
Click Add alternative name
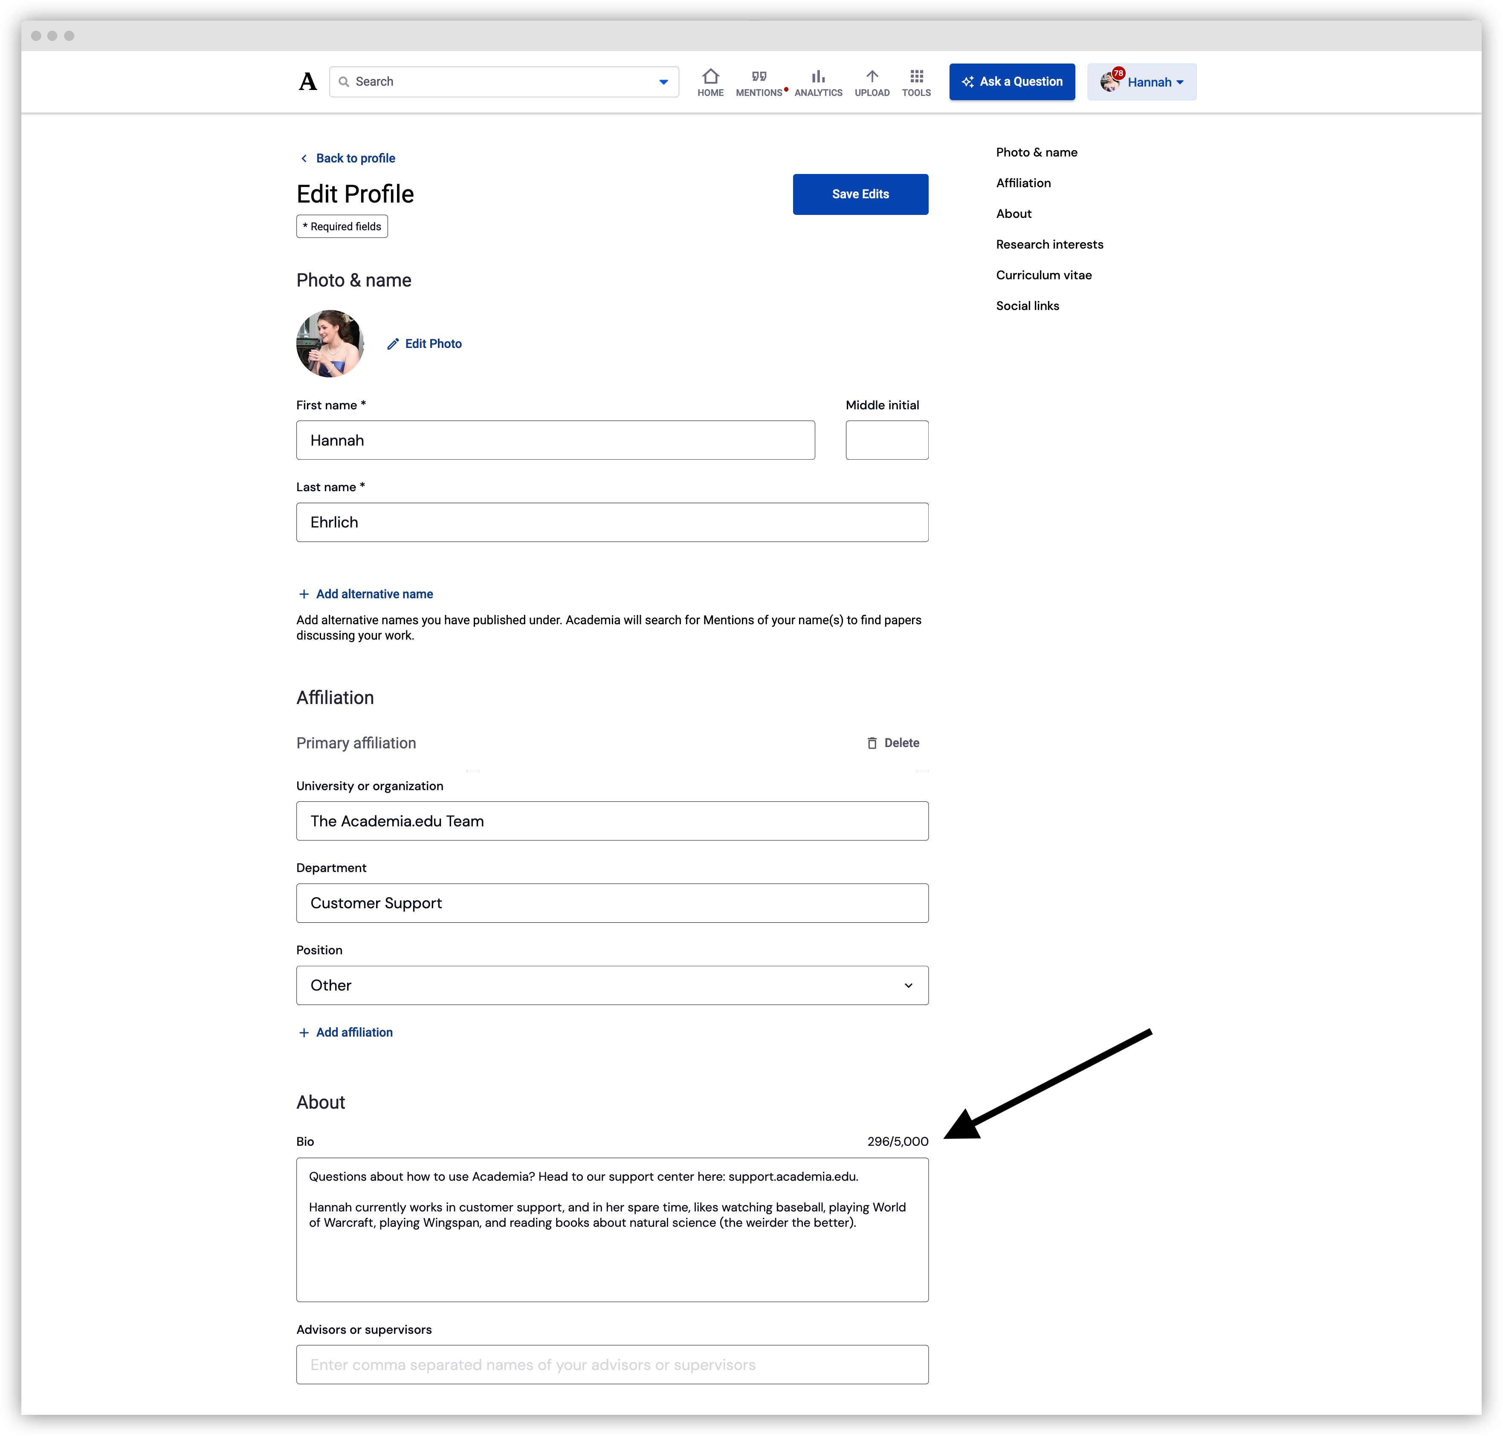click(365, 594)
